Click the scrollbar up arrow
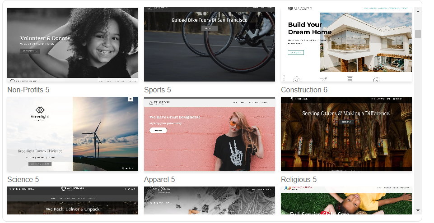Screen dimensions: 434x223 [x=418, y=11]
